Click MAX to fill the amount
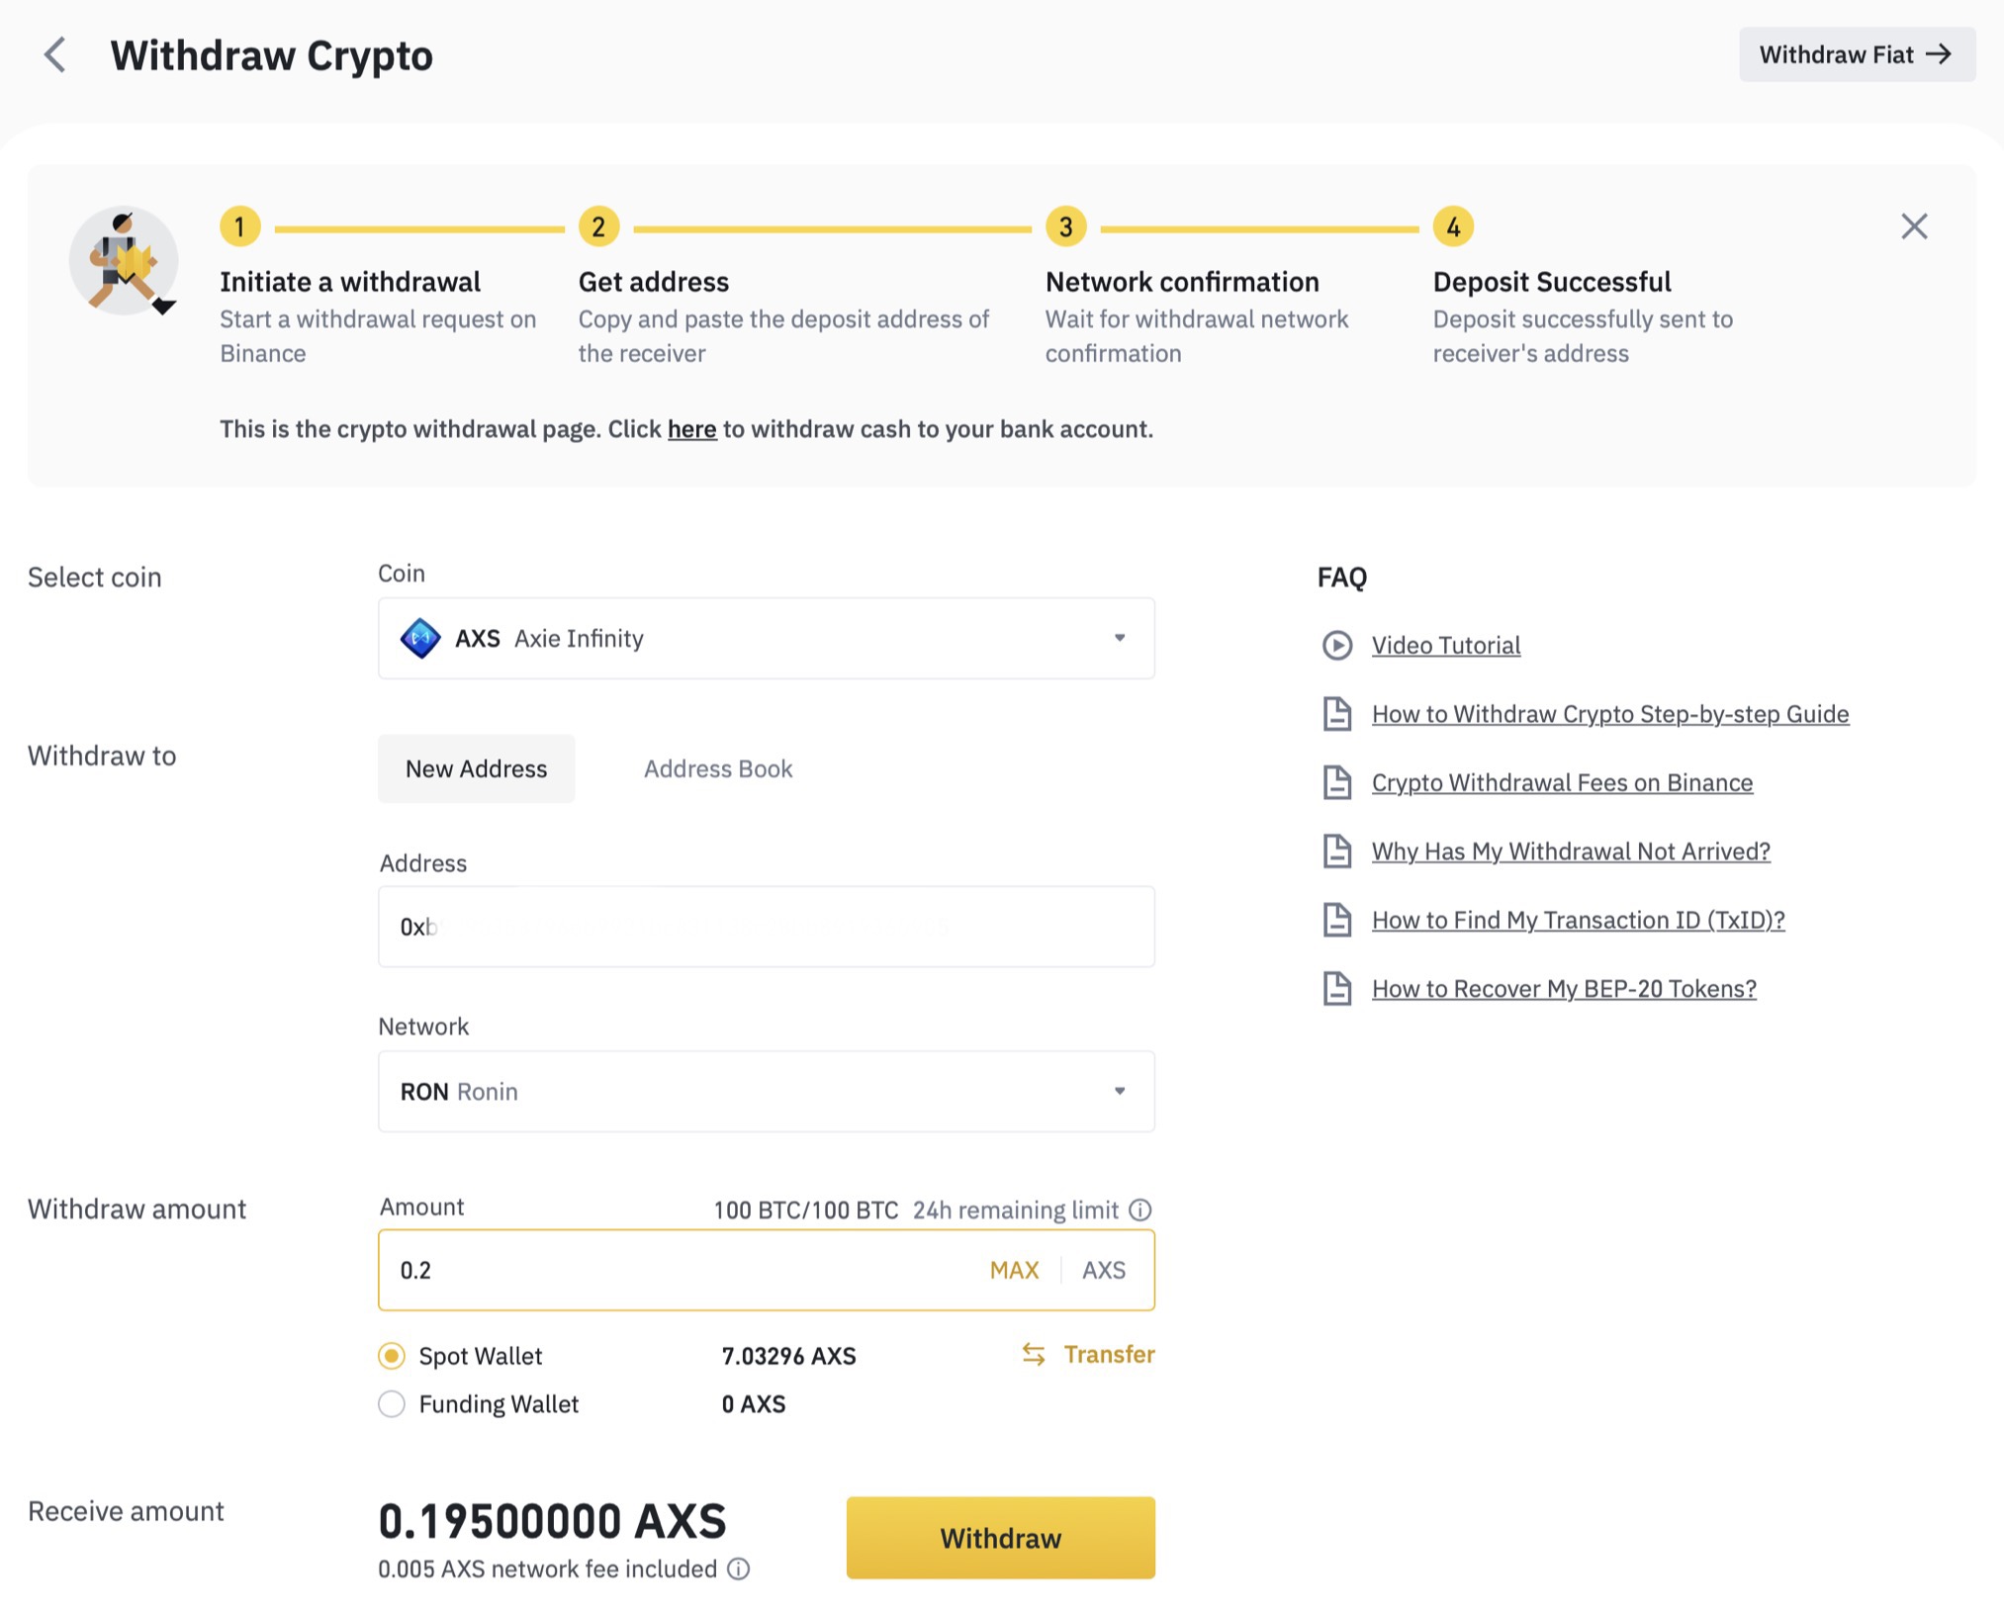 point(1014,1270)
